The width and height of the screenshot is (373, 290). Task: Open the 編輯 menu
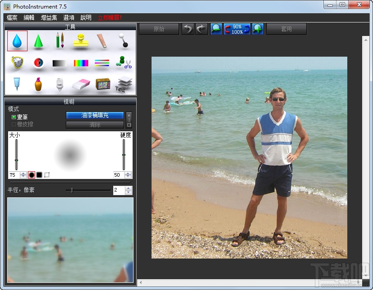click(x=29, y=18)
